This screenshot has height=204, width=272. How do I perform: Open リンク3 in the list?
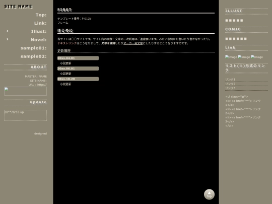click(x=230, y=88)
